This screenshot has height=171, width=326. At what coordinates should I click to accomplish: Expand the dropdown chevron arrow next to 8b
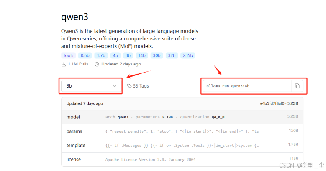pyautogui.click(x=114, y=86)
